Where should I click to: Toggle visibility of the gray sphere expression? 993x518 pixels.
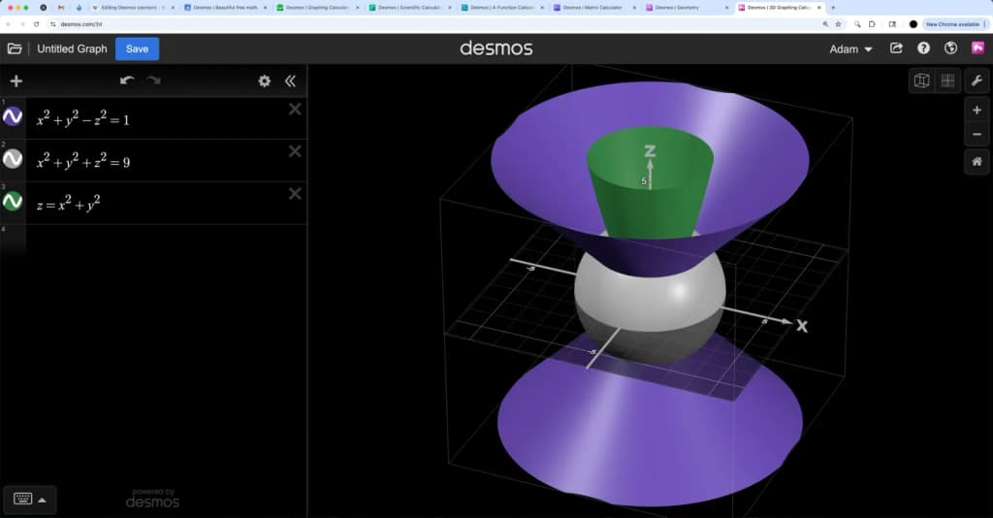click(x=13, y=159)
